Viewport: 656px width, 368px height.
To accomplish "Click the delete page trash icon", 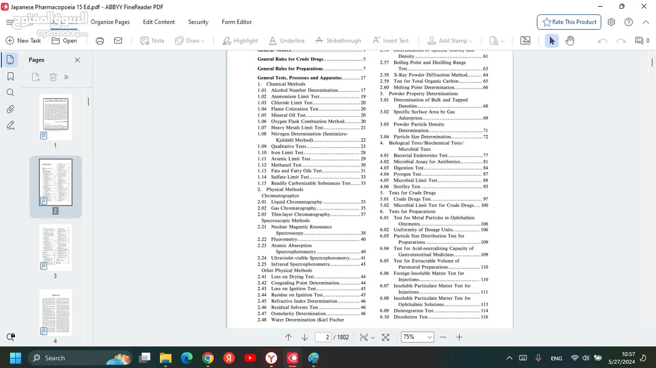I will tap(53, 77).
